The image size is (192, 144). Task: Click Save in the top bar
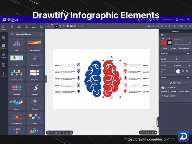[x=142, y=19]
